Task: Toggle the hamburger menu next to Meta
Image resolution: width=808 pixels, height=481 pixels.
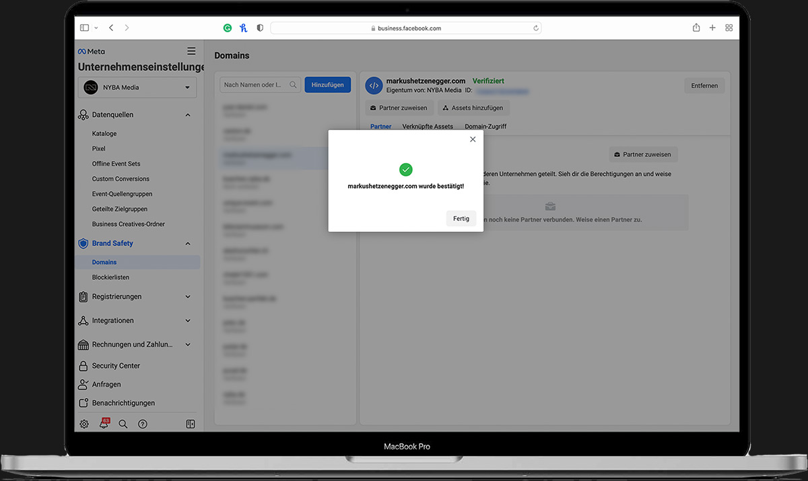Action: [x=191, y=51]
